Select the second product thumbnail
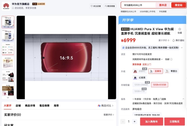 pyautogui.click(x=8, y=36)
